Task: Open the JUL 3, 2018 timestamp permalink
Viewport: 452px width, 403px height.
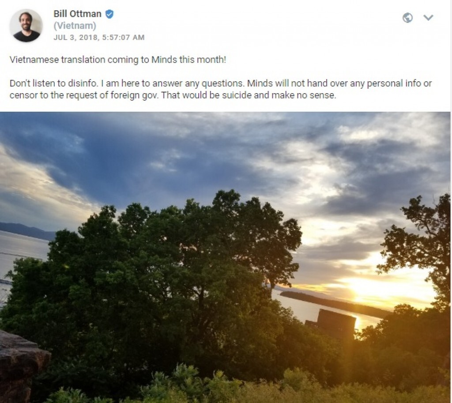Action: coord(99,38)
